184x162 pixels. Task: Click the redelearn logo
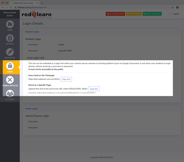tap(36, 14)
